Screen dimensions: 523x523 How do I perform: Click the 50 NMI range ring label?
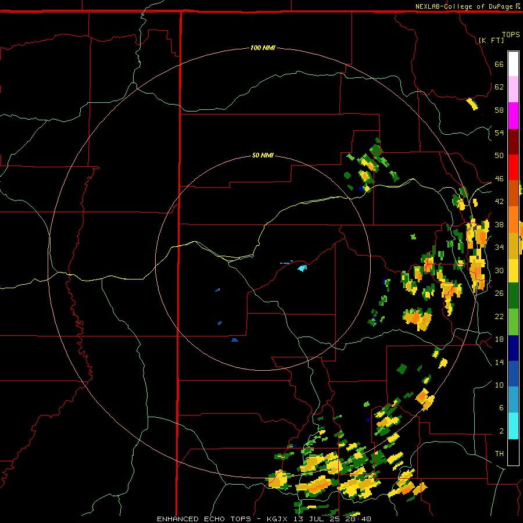click(263, 155)
